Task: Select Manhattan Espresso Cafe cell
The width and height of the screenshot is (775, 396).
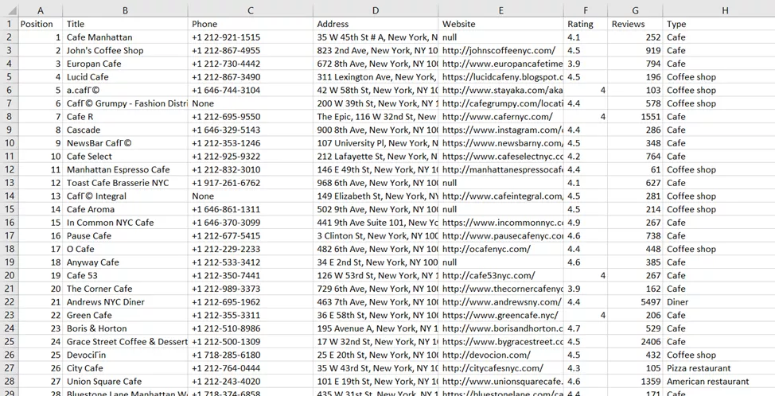Action: [x=125, y=169]
